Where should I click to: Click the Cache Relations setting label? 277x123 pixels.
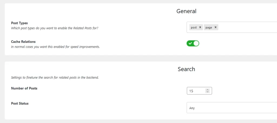coord(23,42)
